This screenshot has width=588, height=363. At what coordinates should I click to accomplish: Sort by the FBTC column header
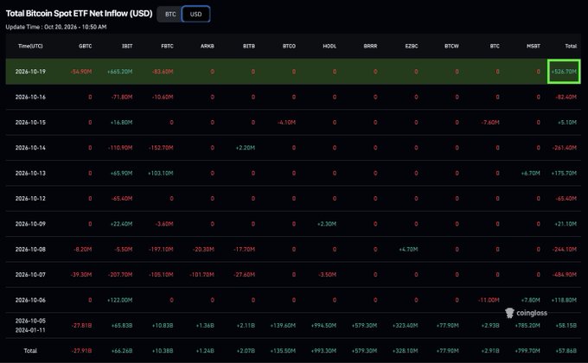coord(167,46)
